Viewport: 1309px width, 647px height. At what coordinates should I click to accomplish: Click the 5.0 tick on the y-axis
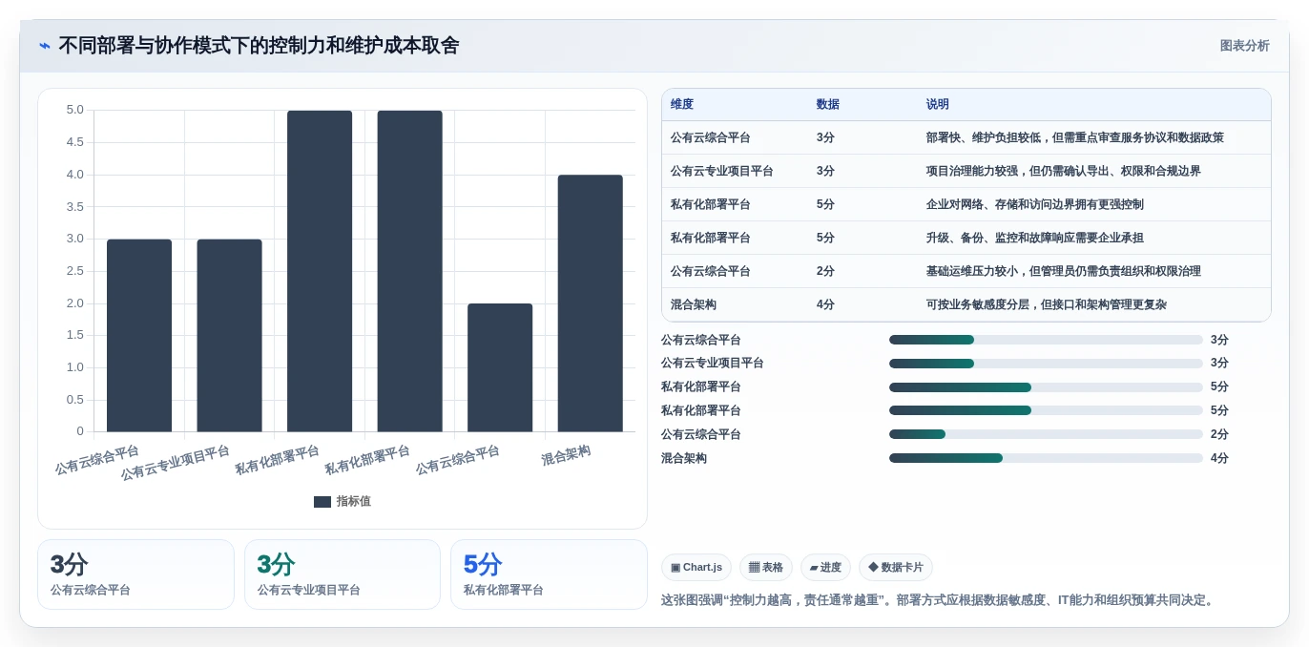[x=75, y=110]
